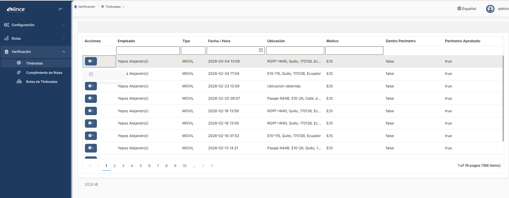The image size is (509, 198).
Task: Click the Empleado filter input field
Action: pyautogui.click(x=148, y=51)
